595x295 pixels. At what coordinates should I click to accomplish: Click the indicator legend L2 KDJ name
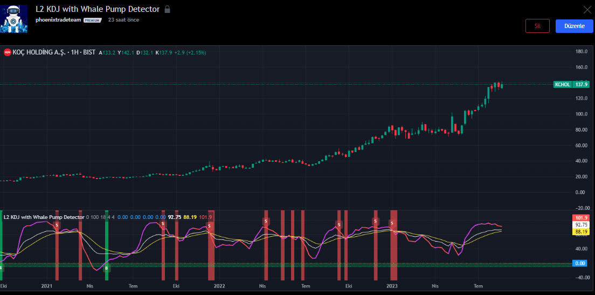(x=44, y=217)
